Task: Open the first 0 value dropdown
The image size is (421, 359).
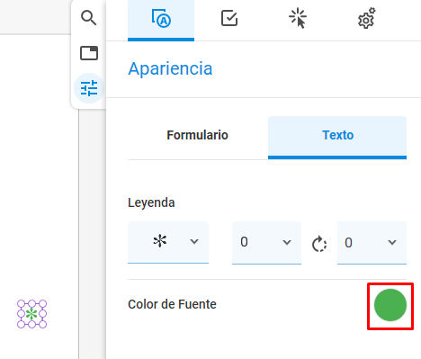Action: coord(266,243)
